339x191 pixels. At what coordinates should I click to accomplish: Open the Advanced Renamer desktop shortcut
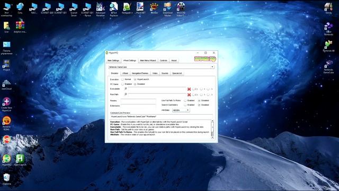click(x=101, y=10)
